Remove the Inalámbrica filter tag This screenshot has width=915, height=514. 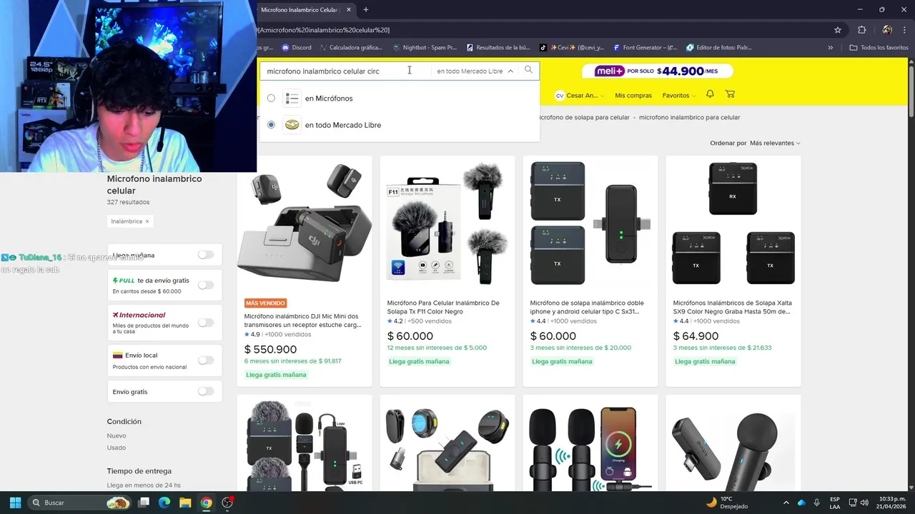(x=147, y=221)
